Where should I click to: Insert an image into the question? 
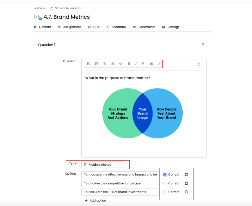pyautogui.click(x=151, y=64)
